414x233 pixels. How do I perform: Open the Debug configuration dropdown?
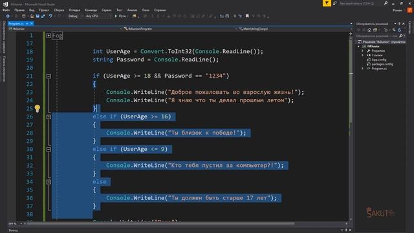pos(75,16)
